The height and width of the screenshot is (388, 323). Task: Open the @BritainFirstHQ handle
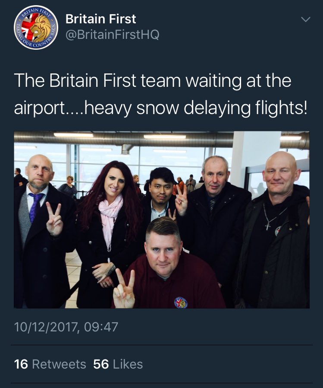click(x=113, y=35)
